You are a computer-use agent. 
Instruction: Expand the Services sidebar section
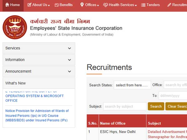pos(39,48)
